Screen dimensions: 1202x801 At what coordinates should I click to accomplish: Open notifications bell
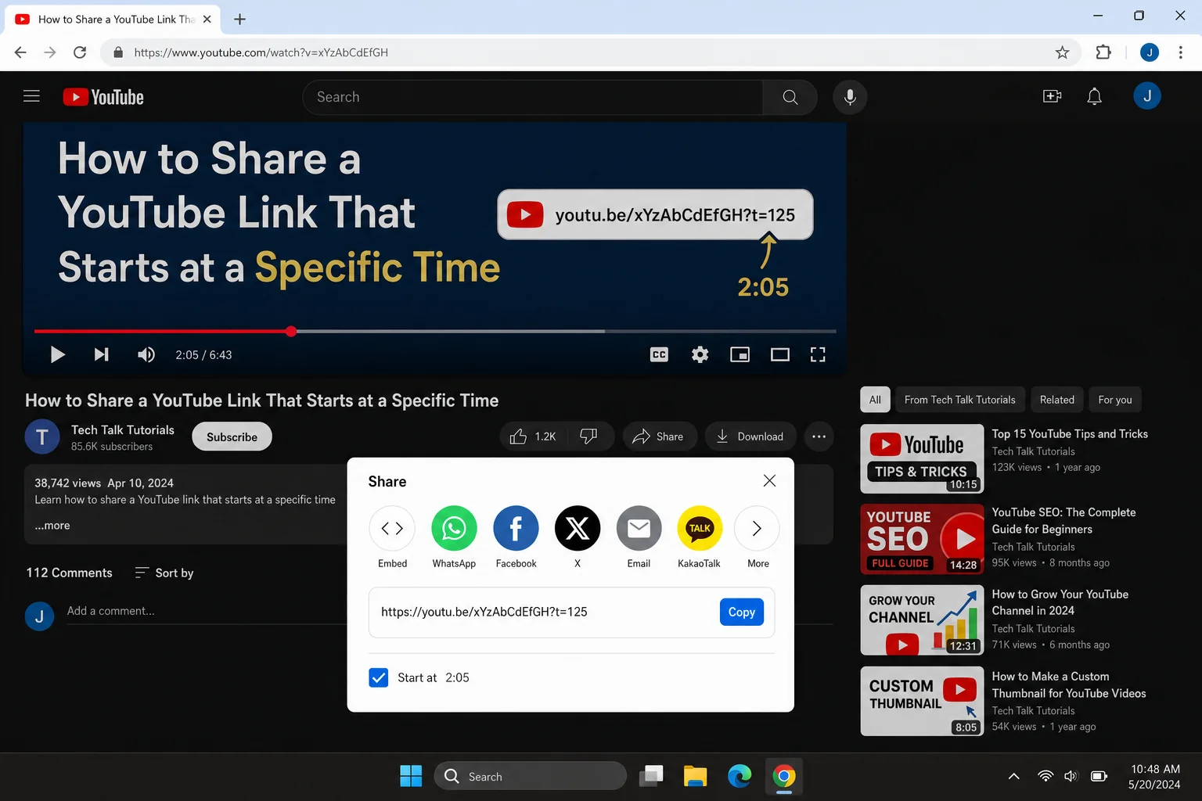(1094, 96)
